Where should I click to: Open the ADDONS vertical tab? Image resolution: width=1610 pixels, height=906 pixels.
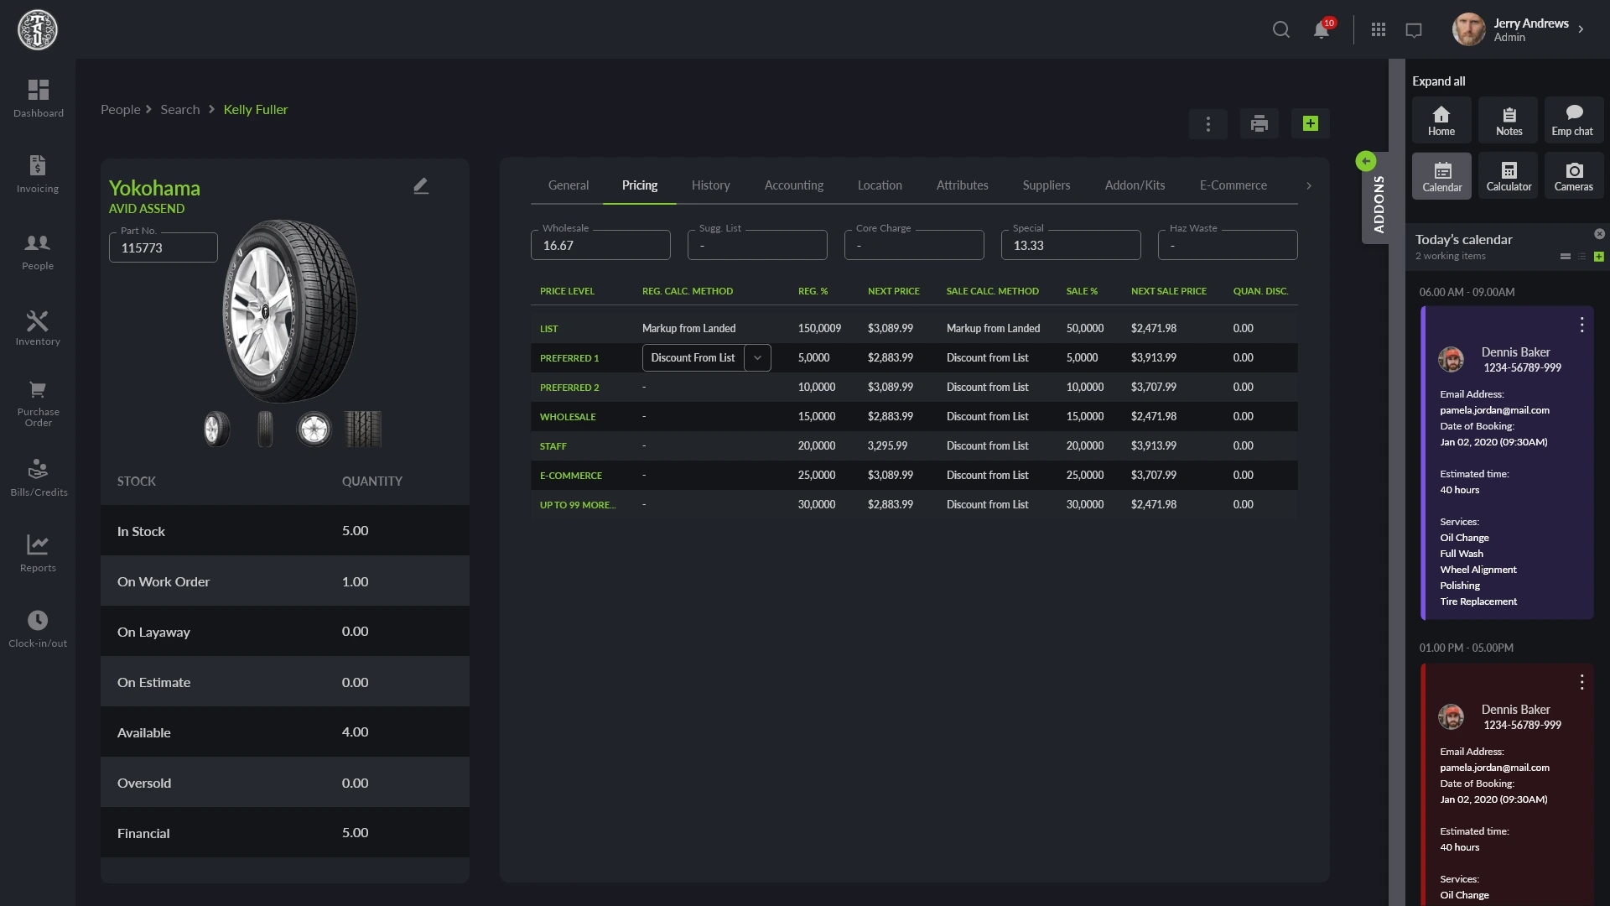tap(1379, 206)
